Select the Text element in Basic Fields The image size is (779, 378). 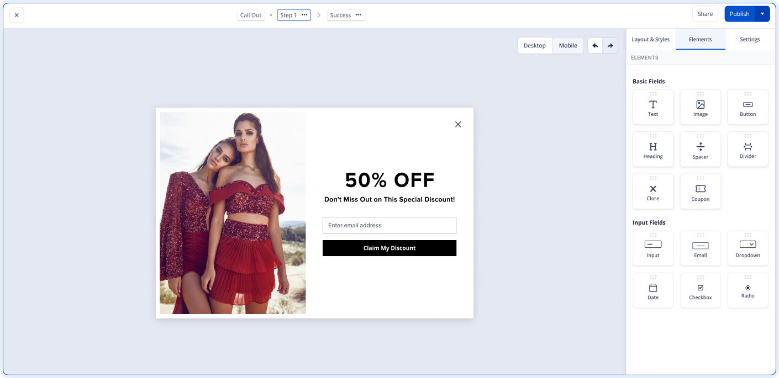tap(652, 107)
